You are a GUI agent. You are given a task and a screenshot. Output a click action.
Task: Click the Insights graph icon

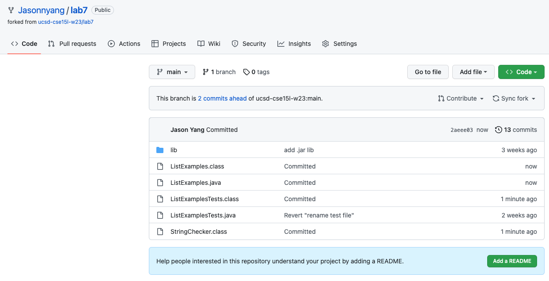click(281, 44)
